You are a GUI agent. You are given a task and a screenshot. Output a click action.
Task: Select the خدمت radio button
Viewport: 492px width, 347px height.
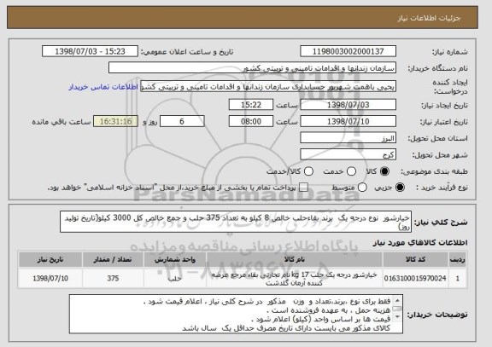coord(351,171)
